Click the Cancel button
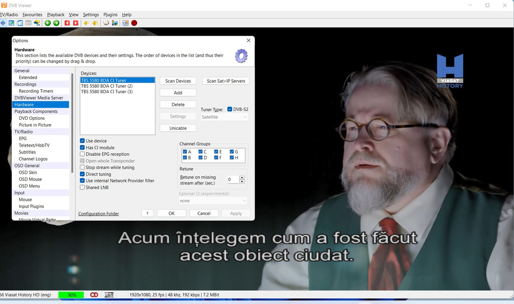Screen dimensions: 514x304 click(204, 213)
